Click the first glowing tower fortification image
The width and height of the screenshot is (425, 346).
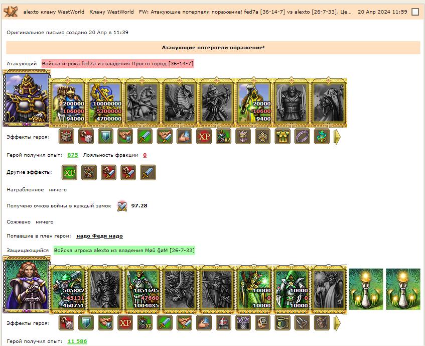tap(366, 289)
